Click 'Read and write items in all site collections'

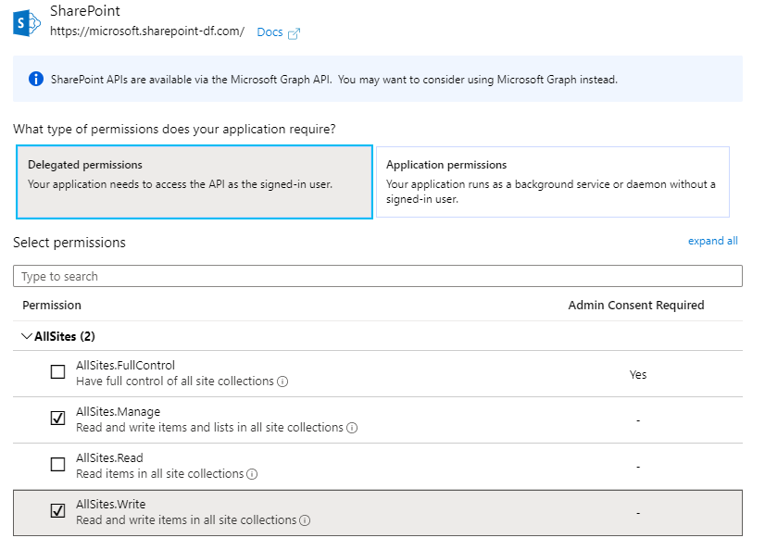tap(186, 520)
